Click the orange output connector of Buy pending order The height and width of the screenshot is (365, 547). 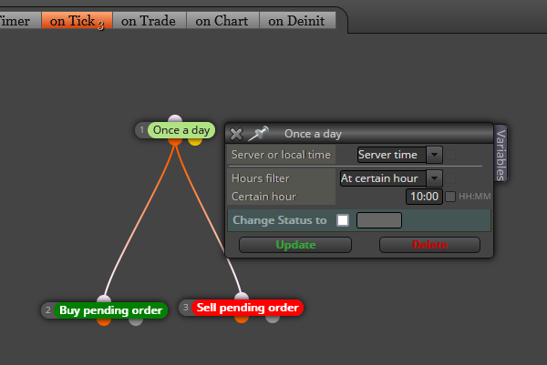click(x=104, y=321)
